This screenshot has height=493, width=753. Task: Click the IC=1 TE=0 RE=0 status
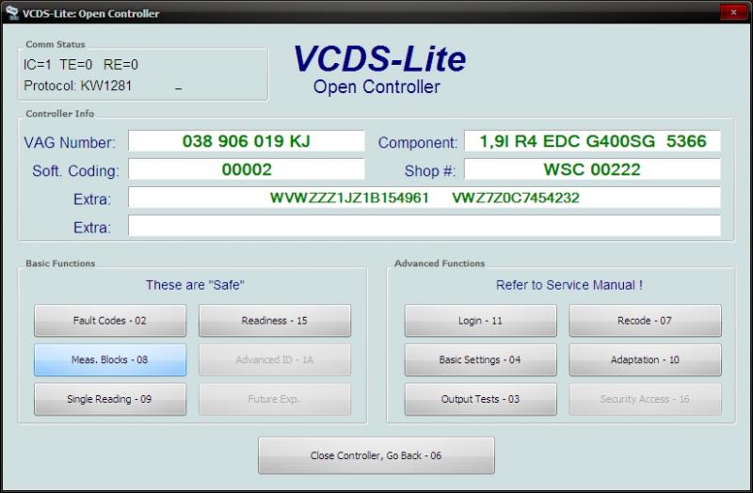pyautogui.click(x=81, y=64)
